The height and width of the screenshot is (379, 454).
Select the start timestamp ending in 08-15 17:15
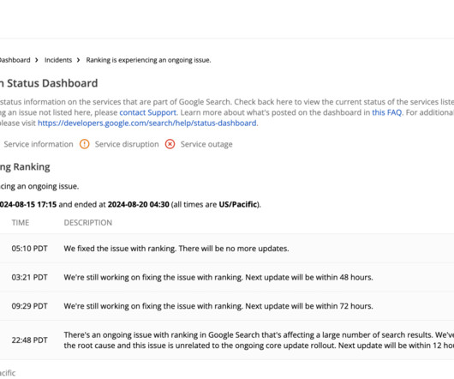point(28,205)
